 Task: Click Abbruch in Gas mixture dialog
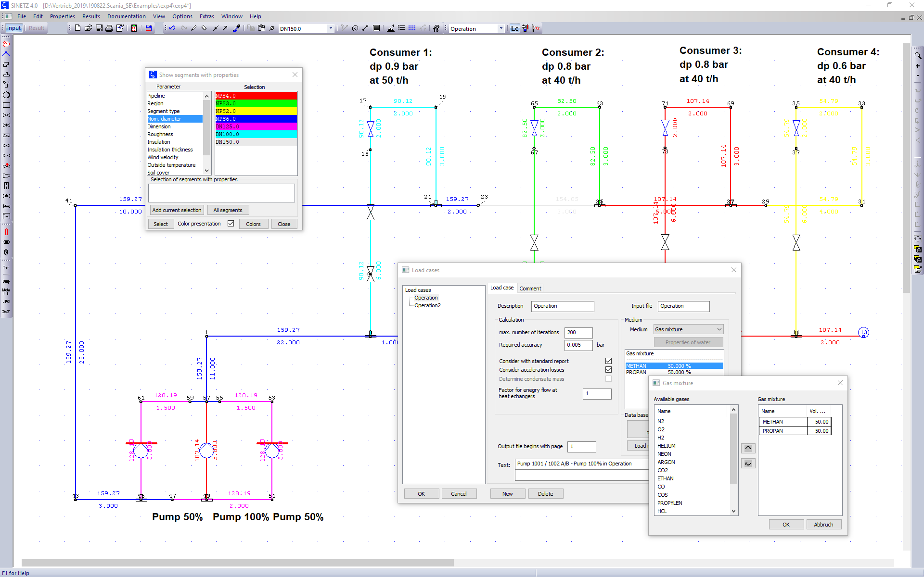(823, 525)
